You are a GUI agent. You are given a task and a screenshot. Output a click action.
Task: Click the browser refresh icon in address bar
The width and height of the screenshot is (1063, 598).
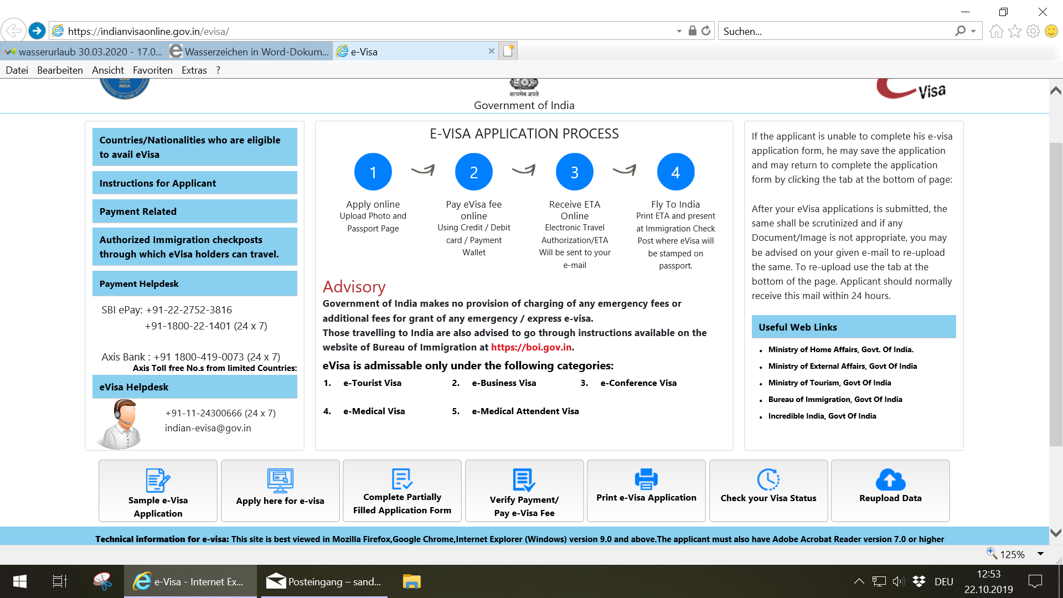(x=706, y=31)
